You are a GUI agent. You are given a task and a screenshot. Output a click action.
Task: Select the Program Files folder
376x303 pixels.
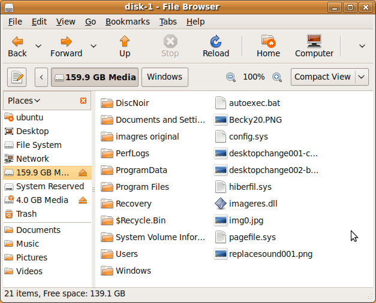142,187
